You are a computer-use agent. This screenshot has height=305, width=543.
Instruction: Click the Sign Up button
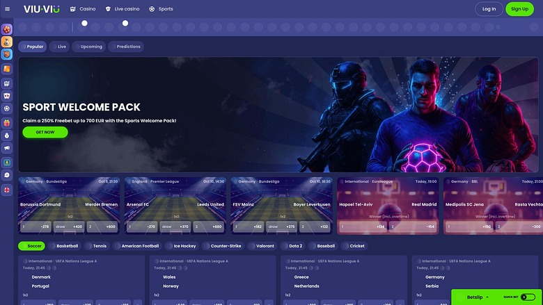pos(519,9)
